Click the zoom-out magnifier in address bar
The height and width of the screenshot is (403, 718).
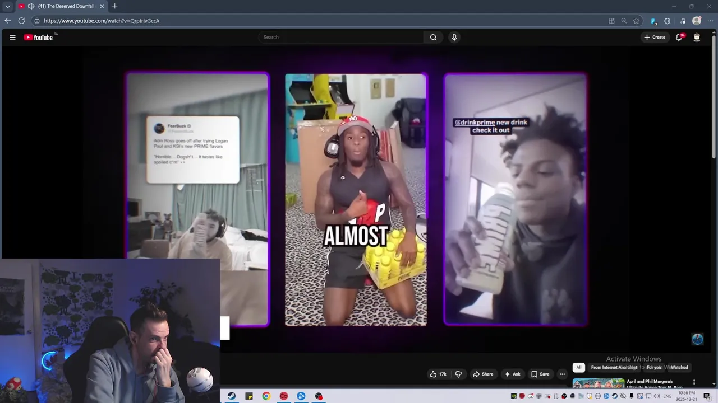point(624,21)
